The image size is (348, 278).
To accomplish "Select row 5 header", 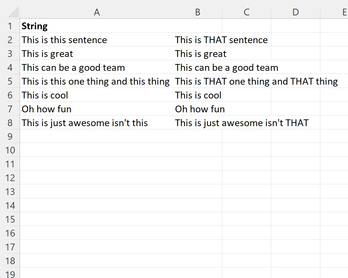I will point(10,81).
